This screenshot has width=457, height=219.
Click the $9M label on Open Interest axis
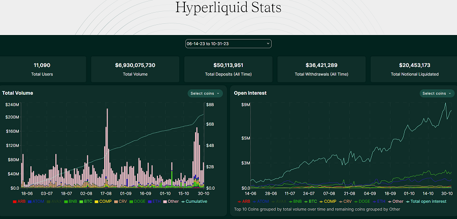pyautogui.click(x=245, y=105)
